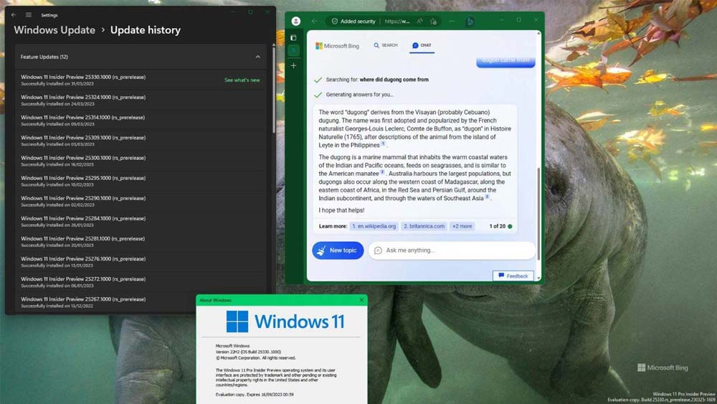Open Read aloud in Edge address bar
717x404 pixels.
pyautogui.click(x=419, y=21)
